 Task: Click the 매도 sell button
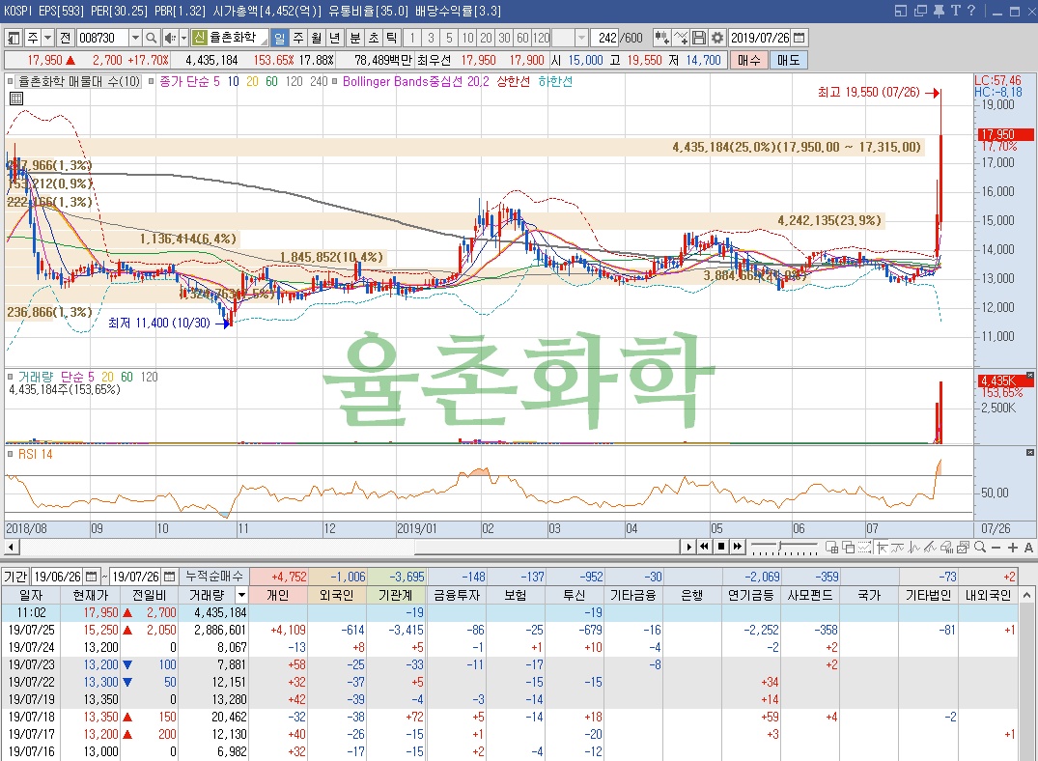(x=789, y=60)
